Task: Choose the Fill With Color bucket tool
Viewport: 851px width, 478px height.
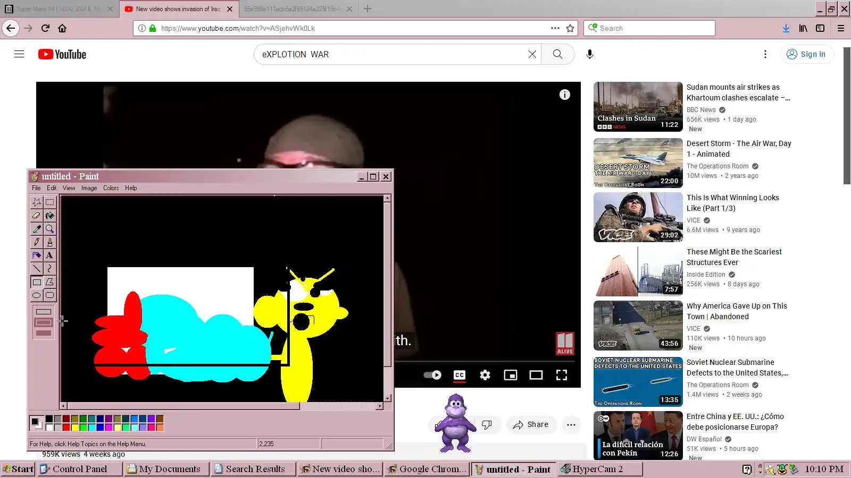Action: point(49,216)
